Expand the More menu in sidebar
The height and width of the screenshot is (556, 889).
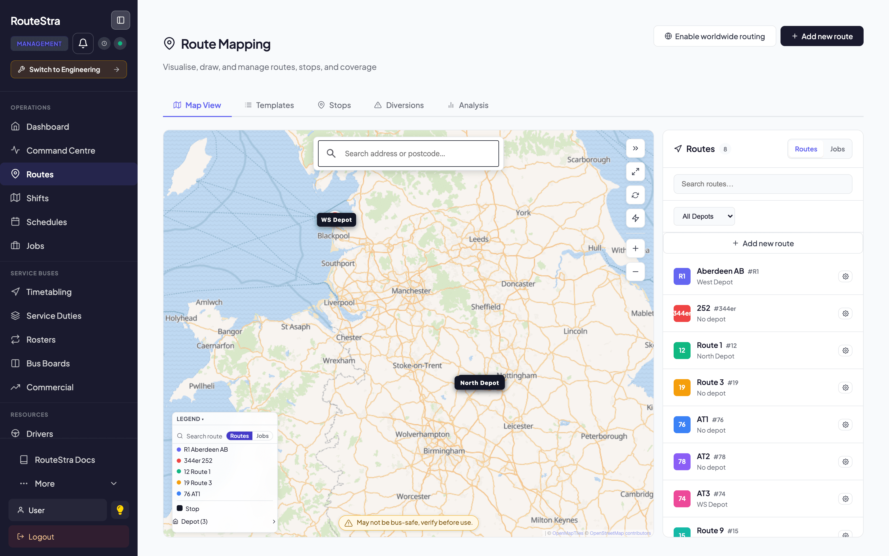point(69,483)
